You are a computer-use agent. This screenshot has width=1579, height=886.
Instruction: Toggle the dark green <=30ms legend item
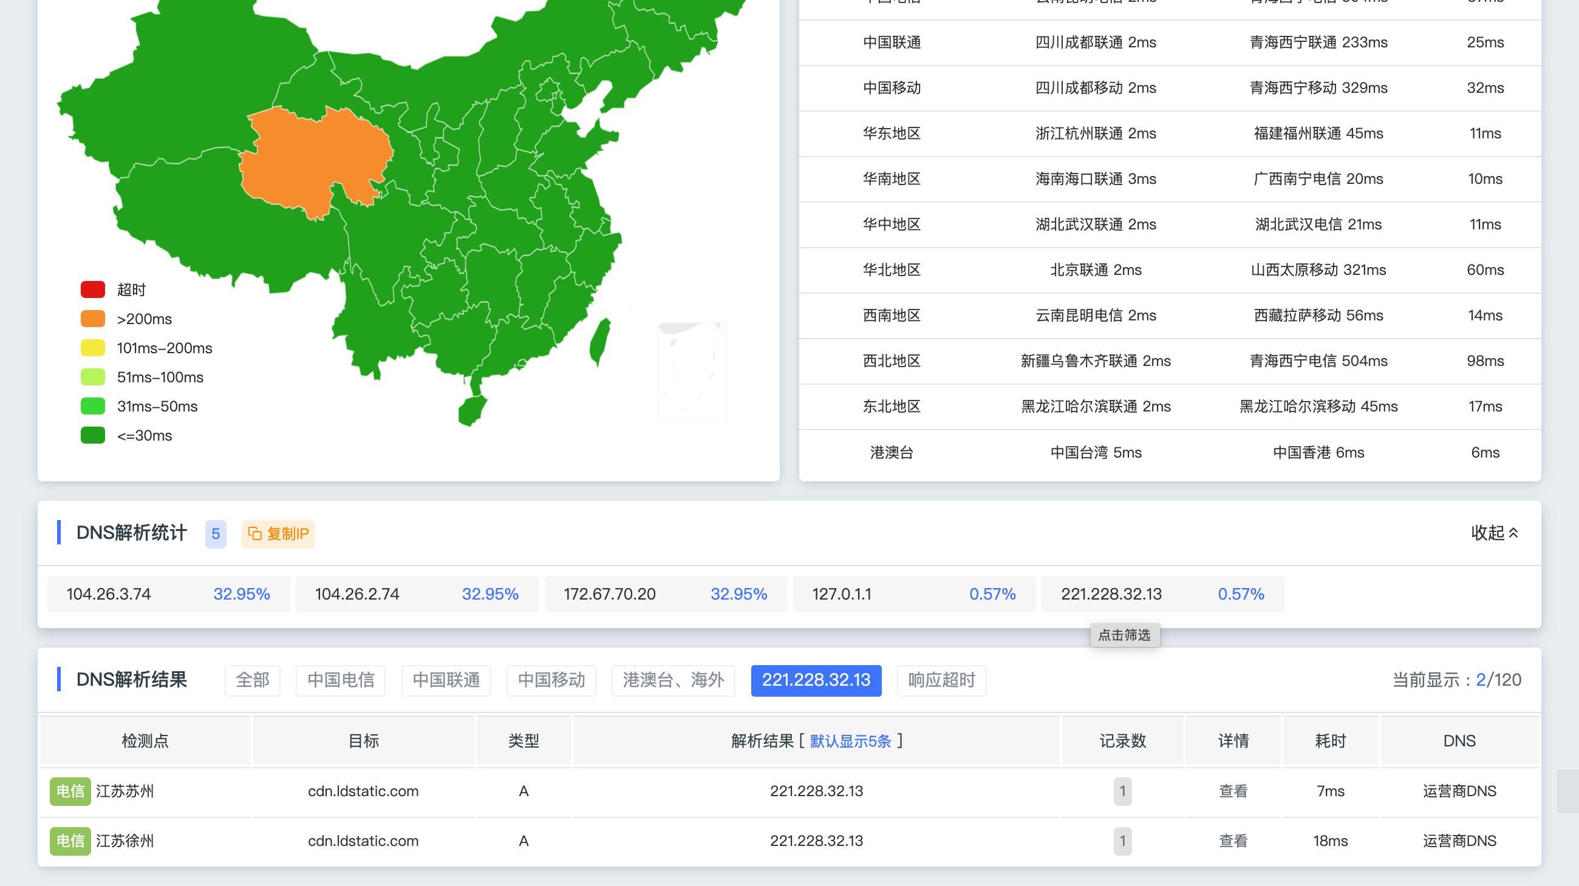pyautogui.click(x=127, y=435)
